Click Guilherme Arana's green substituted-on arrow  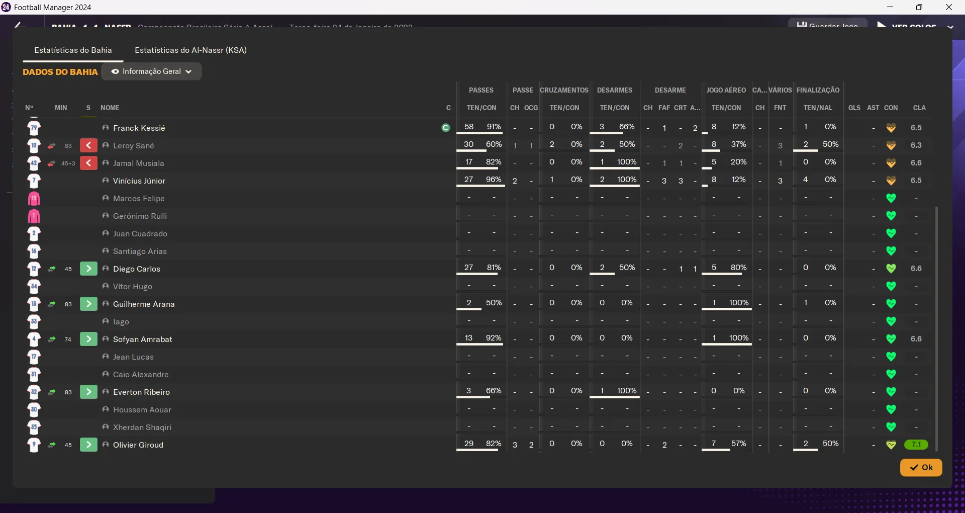coord(88,304)
